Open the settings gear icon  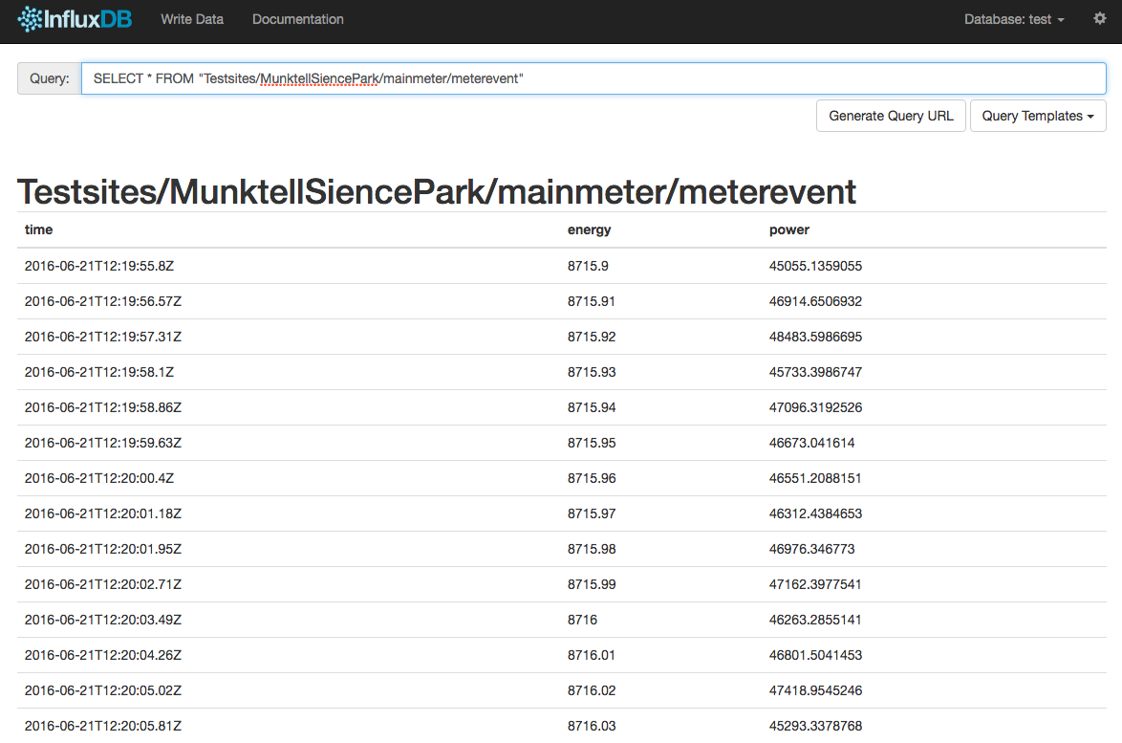tap(1100, 18)
